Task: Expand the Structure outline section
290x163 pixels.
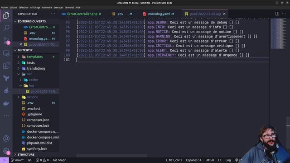Action: click(x=36, y=154)
